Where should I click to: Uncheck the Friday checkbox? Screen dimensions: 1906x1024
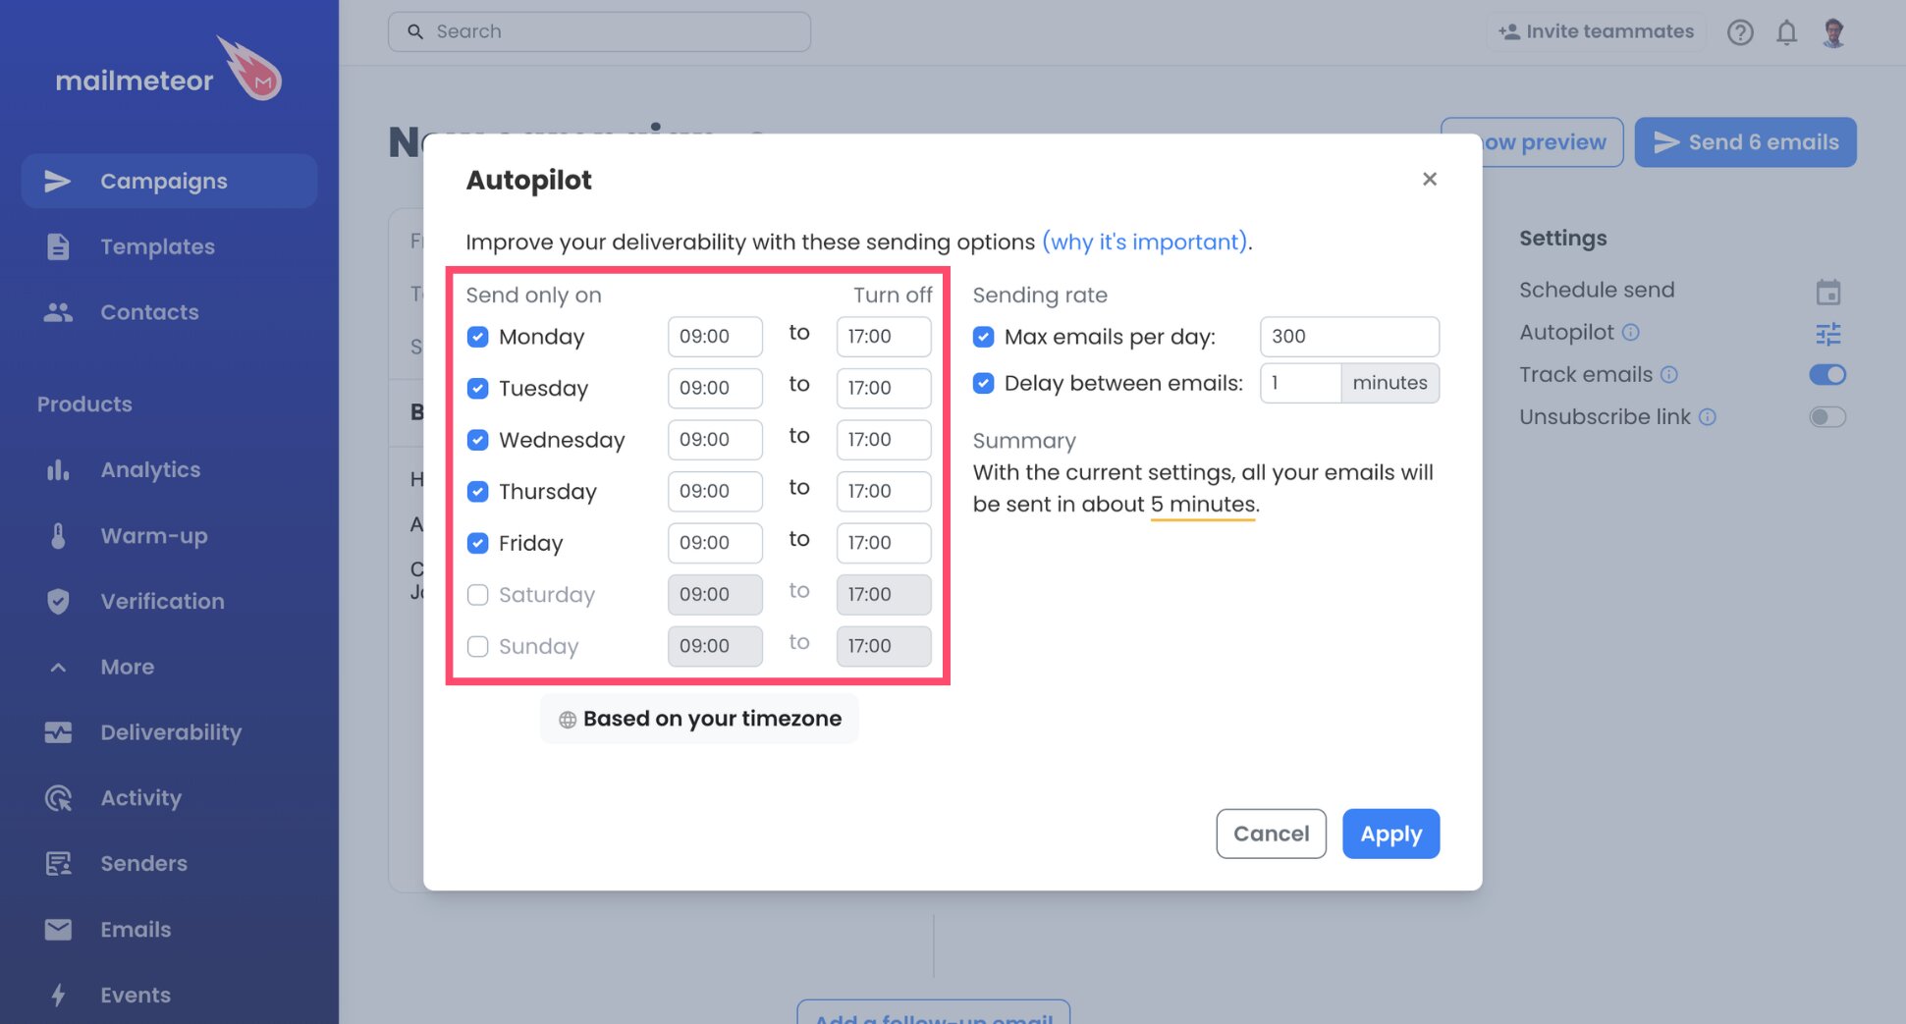pos(477,543)
